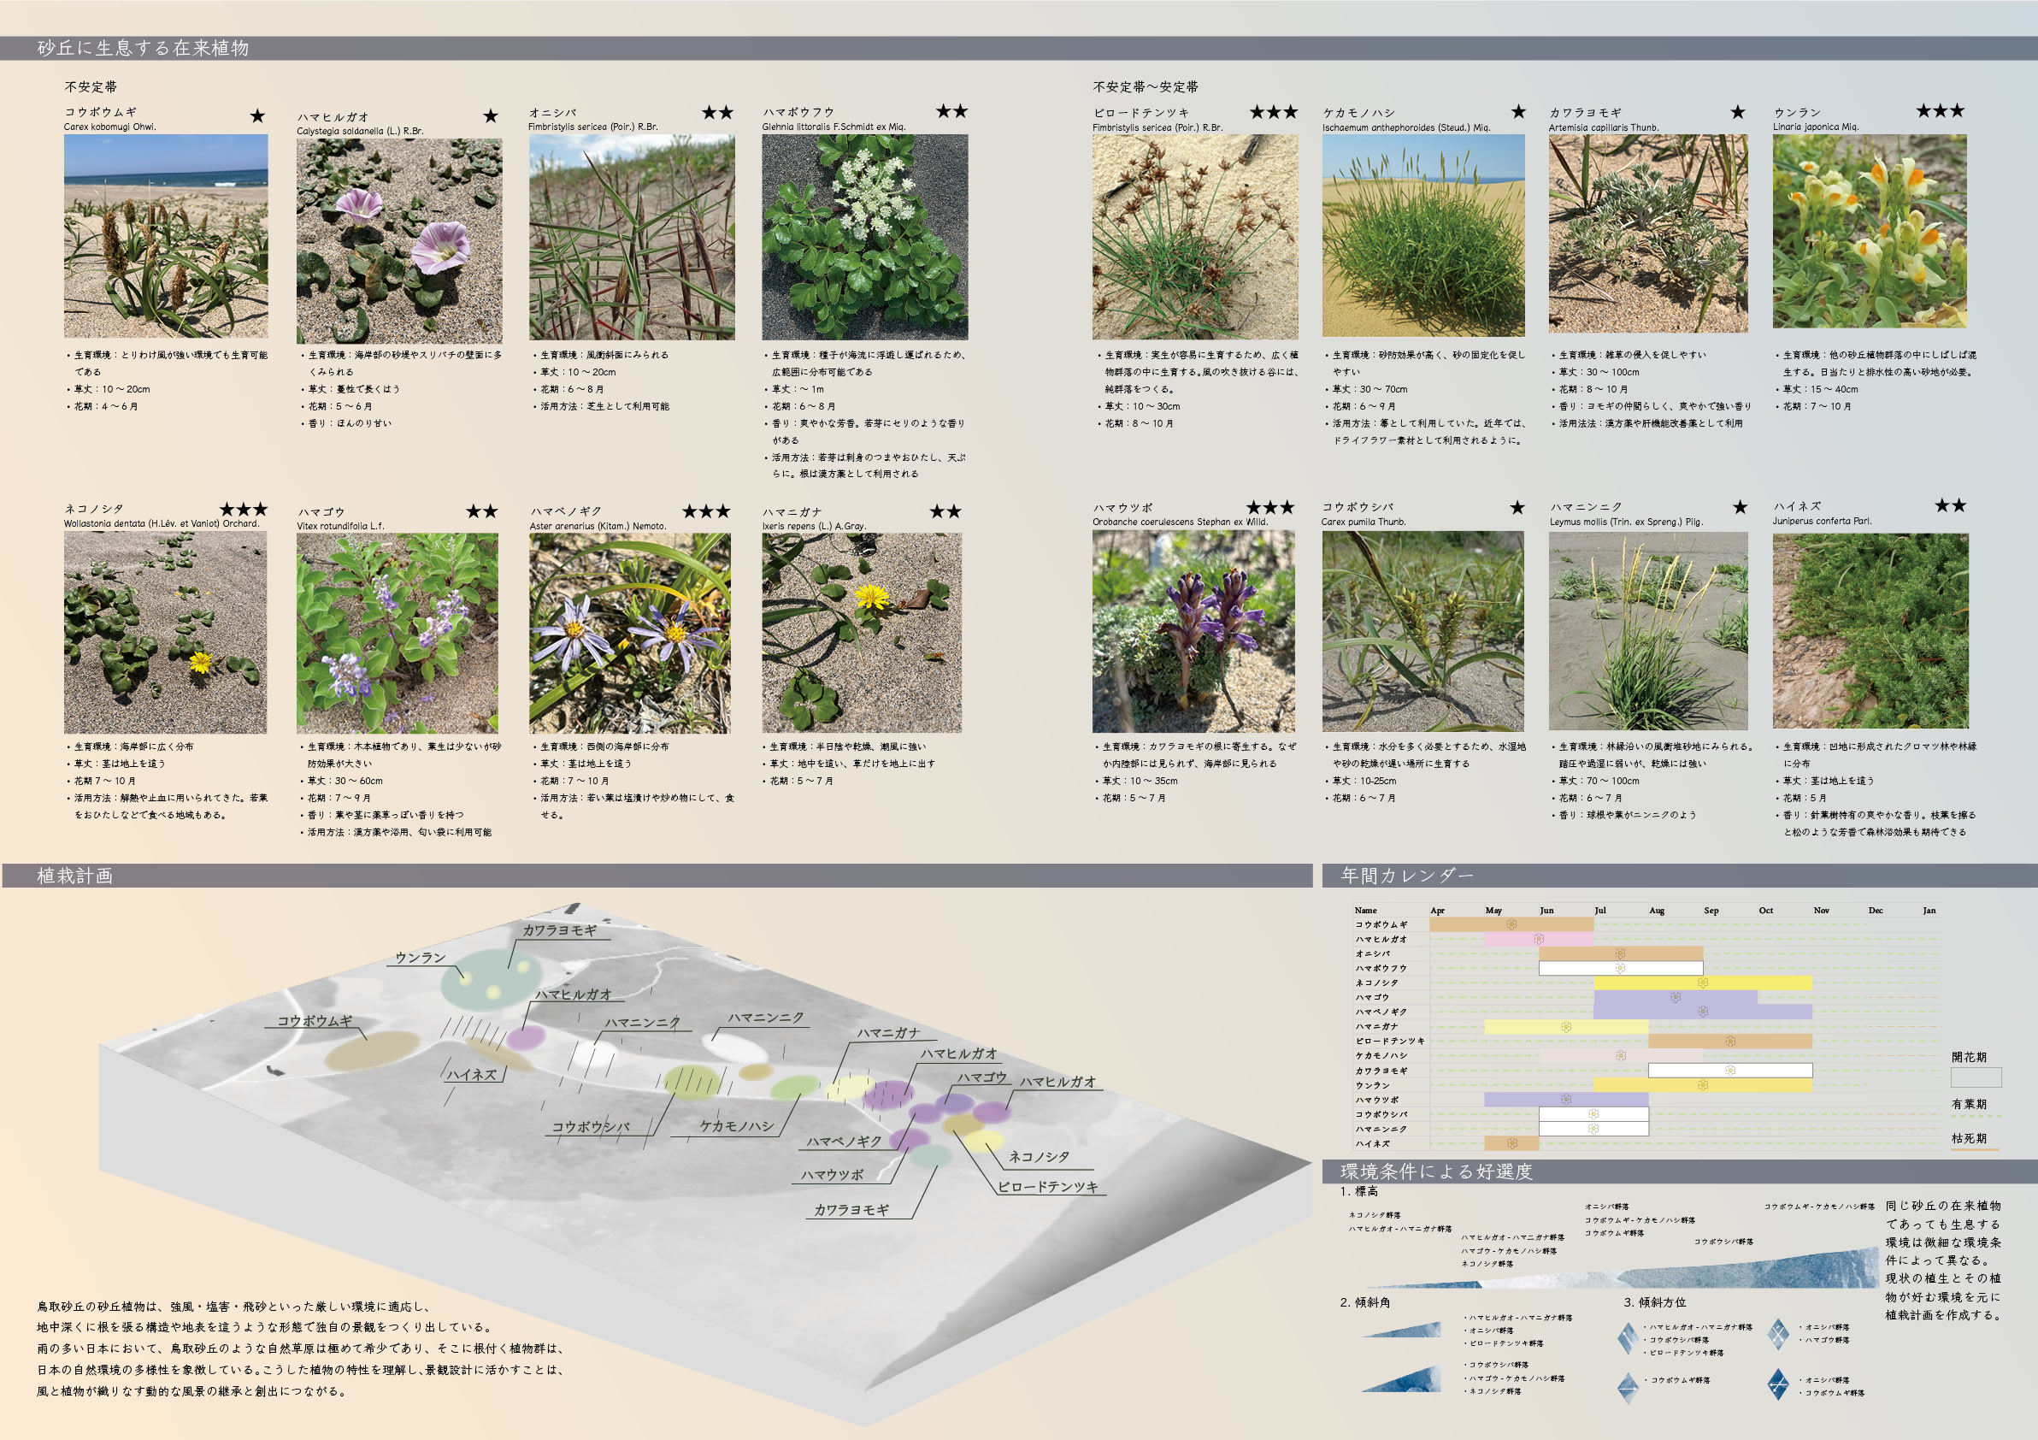
Task: Click the ビロードテンツキ label on the map
Action: [1047, 1187]
